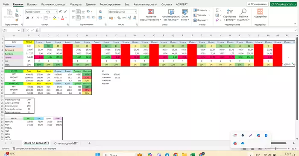This screenshot has width=299, height=156.
Task: Decrease decimal places
Action: [135, 18]
